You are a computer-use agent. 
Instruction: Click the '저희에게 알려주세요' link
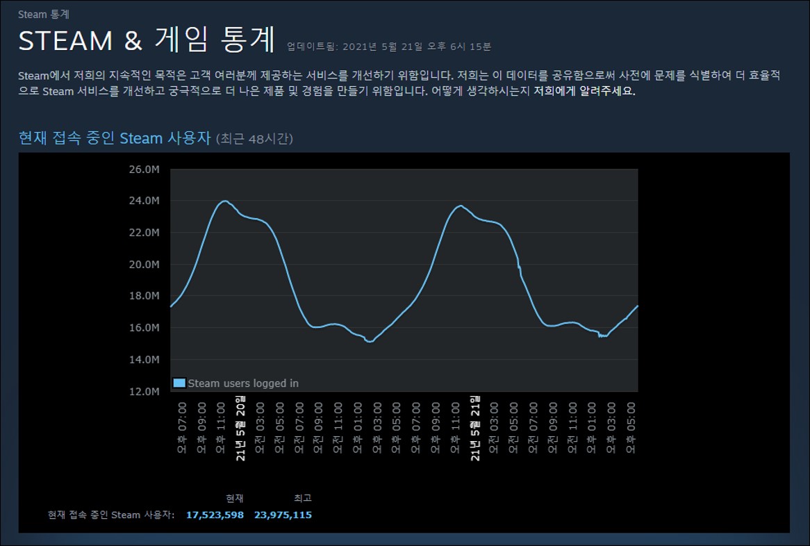(x=584, y=91)
